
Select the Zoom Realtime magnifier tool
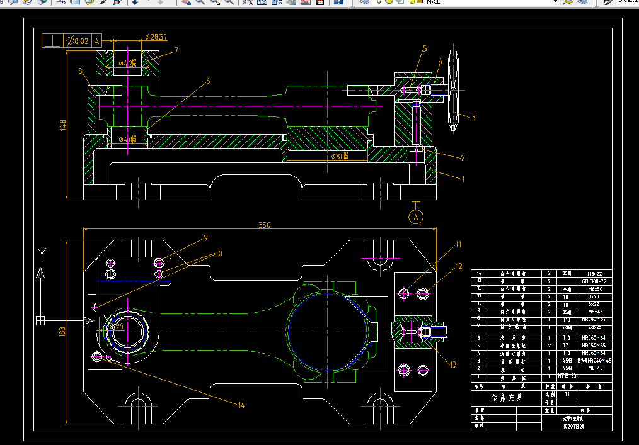pos(200,2)
